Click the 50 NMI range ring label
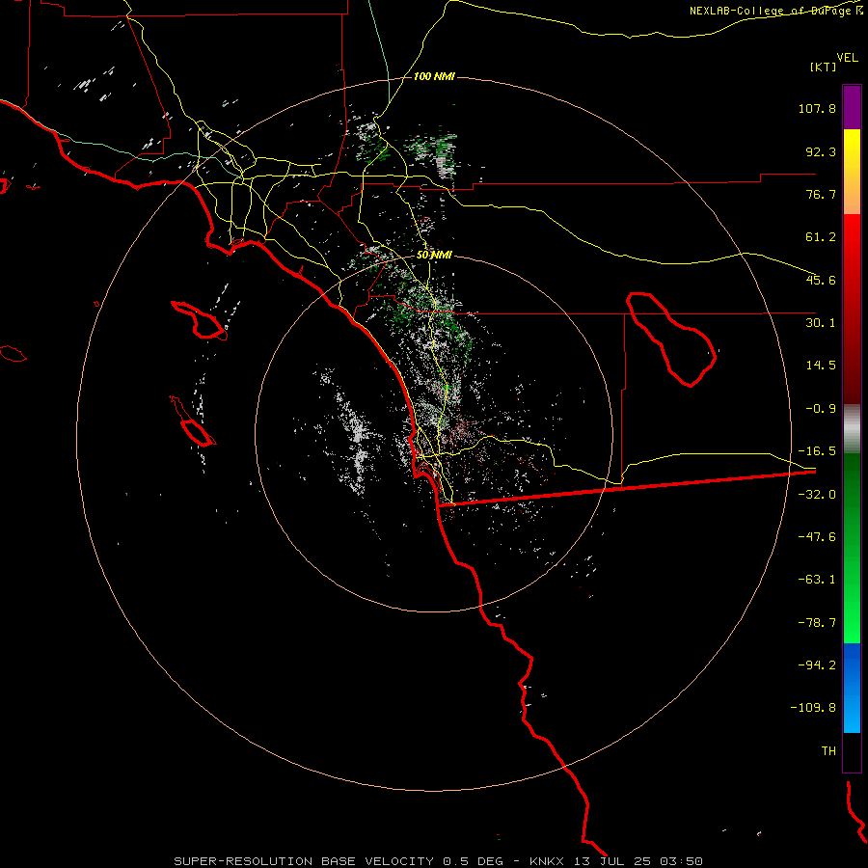868x868 pixels. 434,255
